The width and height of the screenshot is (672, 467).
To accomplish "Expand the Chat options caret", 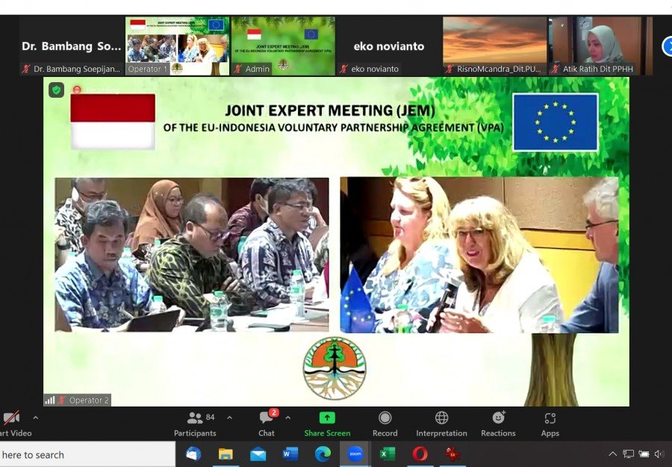I will pyautogui.click(x=288, y=417).
